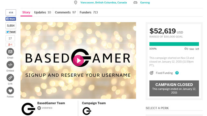The width and height of the screenshot is (207, 116).
Task: Follow the campaign with heart icon
Action: pyautogui.click(x=10, y=91)
